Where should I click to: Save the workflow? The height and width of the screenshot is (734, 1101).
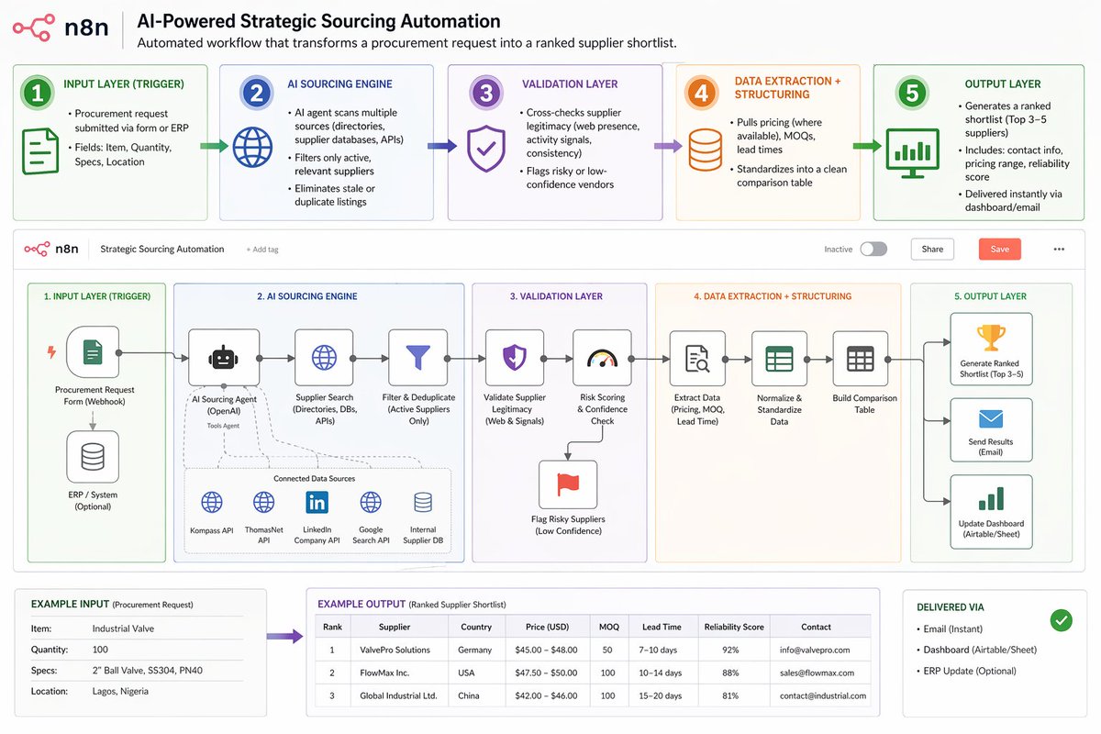[1000, 249]
